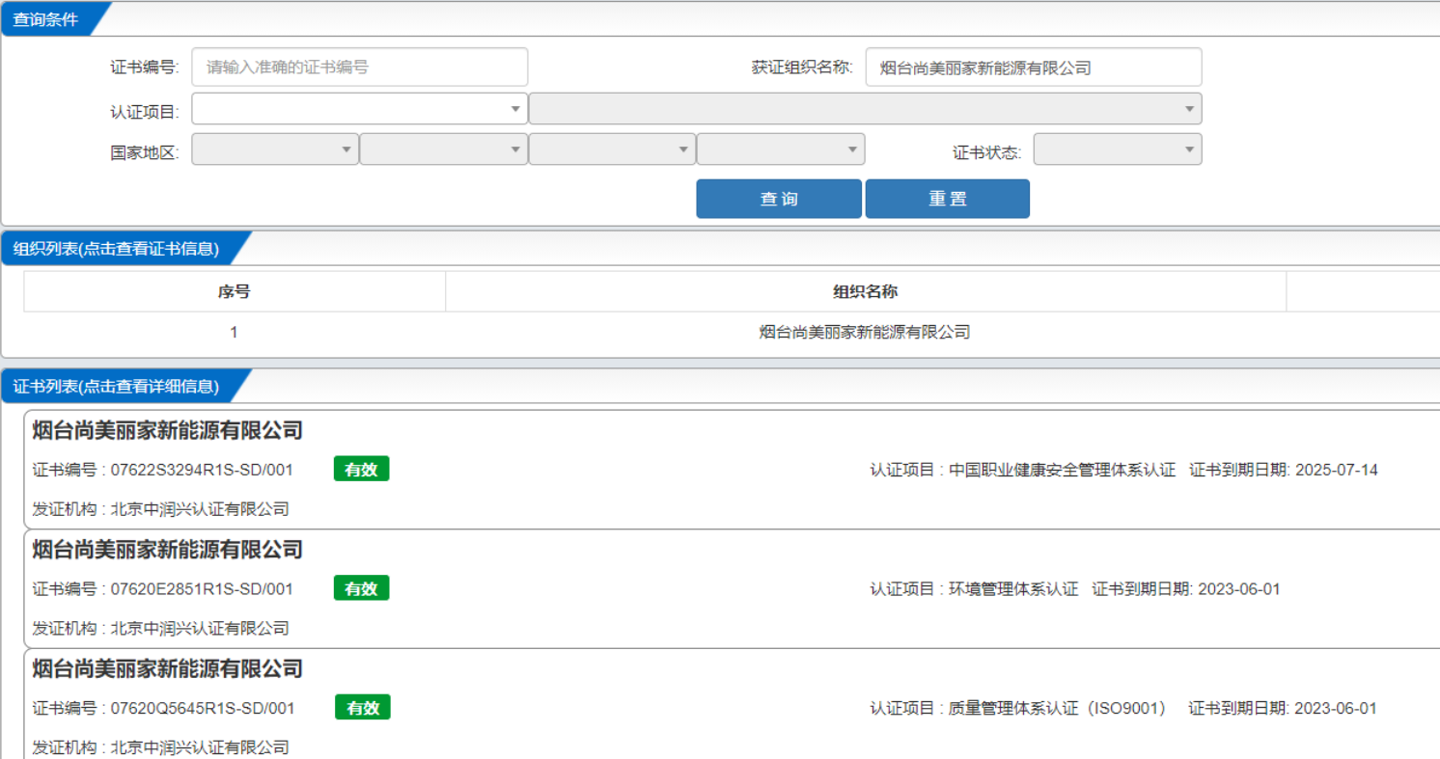Click the 有效 badge beside 07622S3294R1S-SD/001

pyautogui.click(x=362, y=470)
